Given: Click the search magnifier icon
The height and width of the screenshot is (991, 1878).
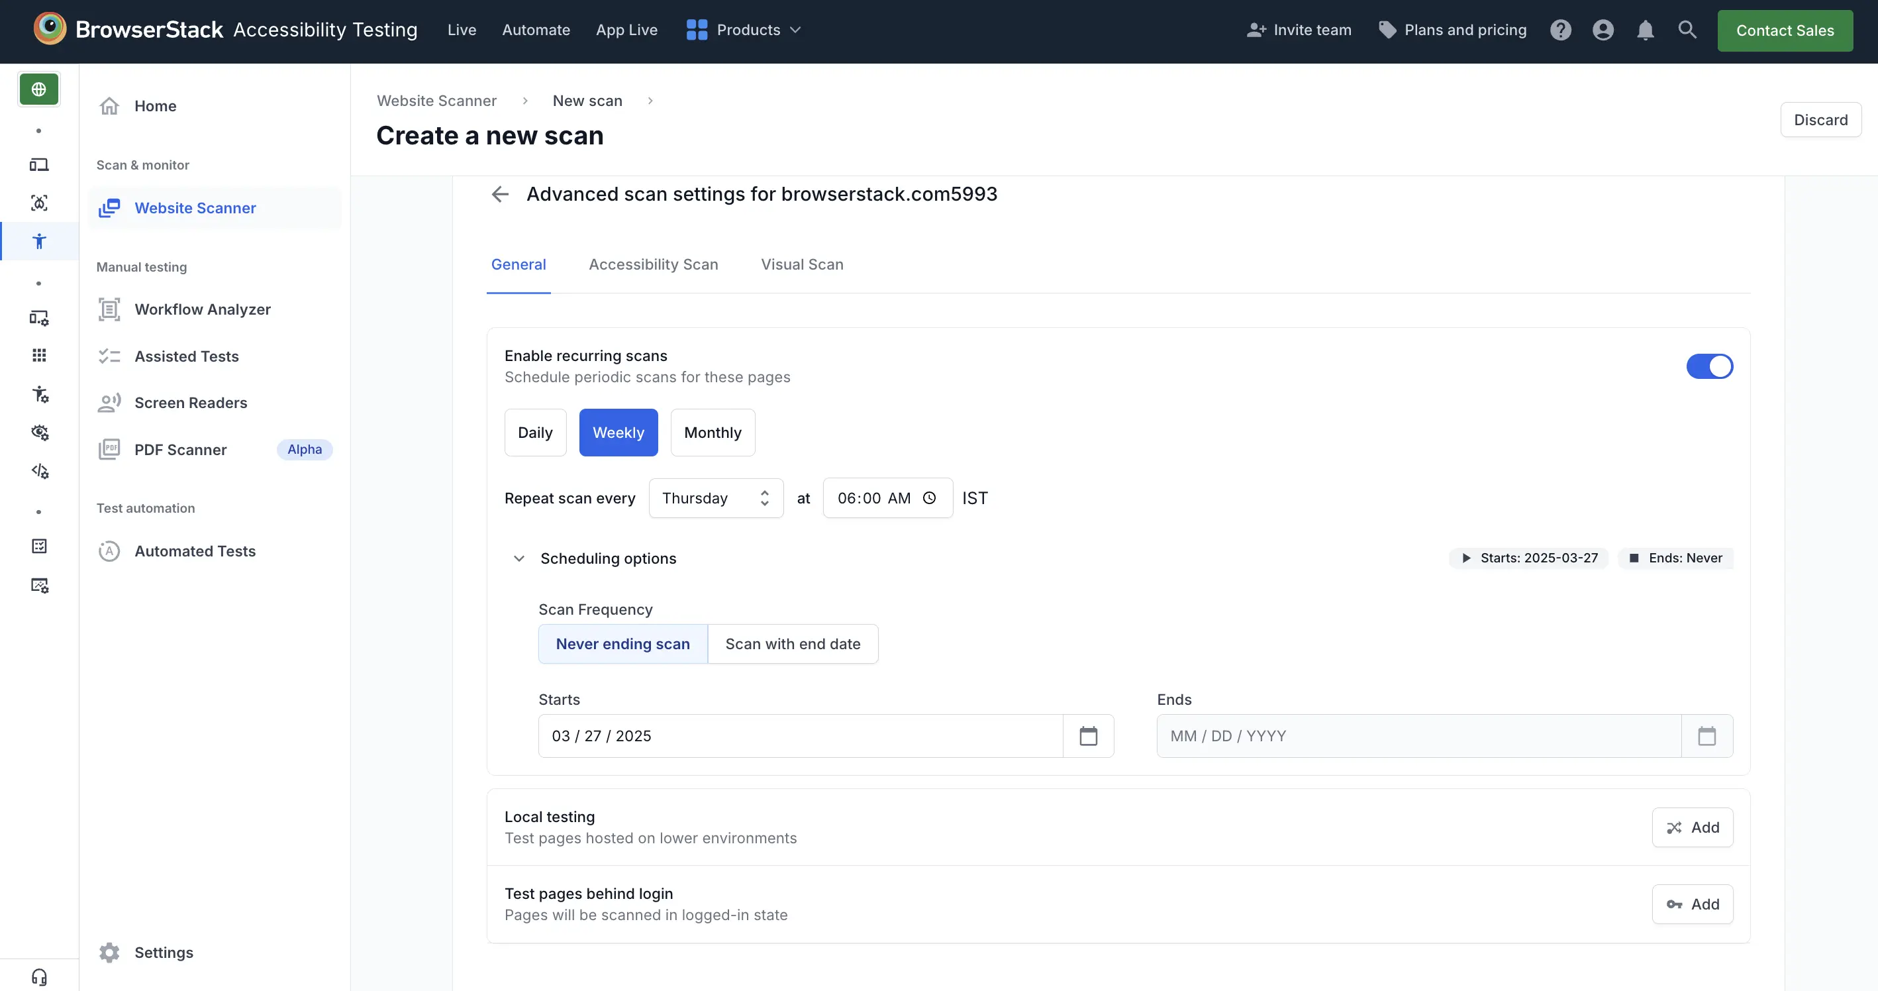Looking at the screenshot, I should pyautogui.click(x=1687, y=30).
